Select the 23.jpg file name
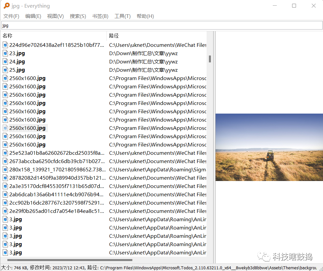Viewport: 323px width, 271px height. coord(17,53)
